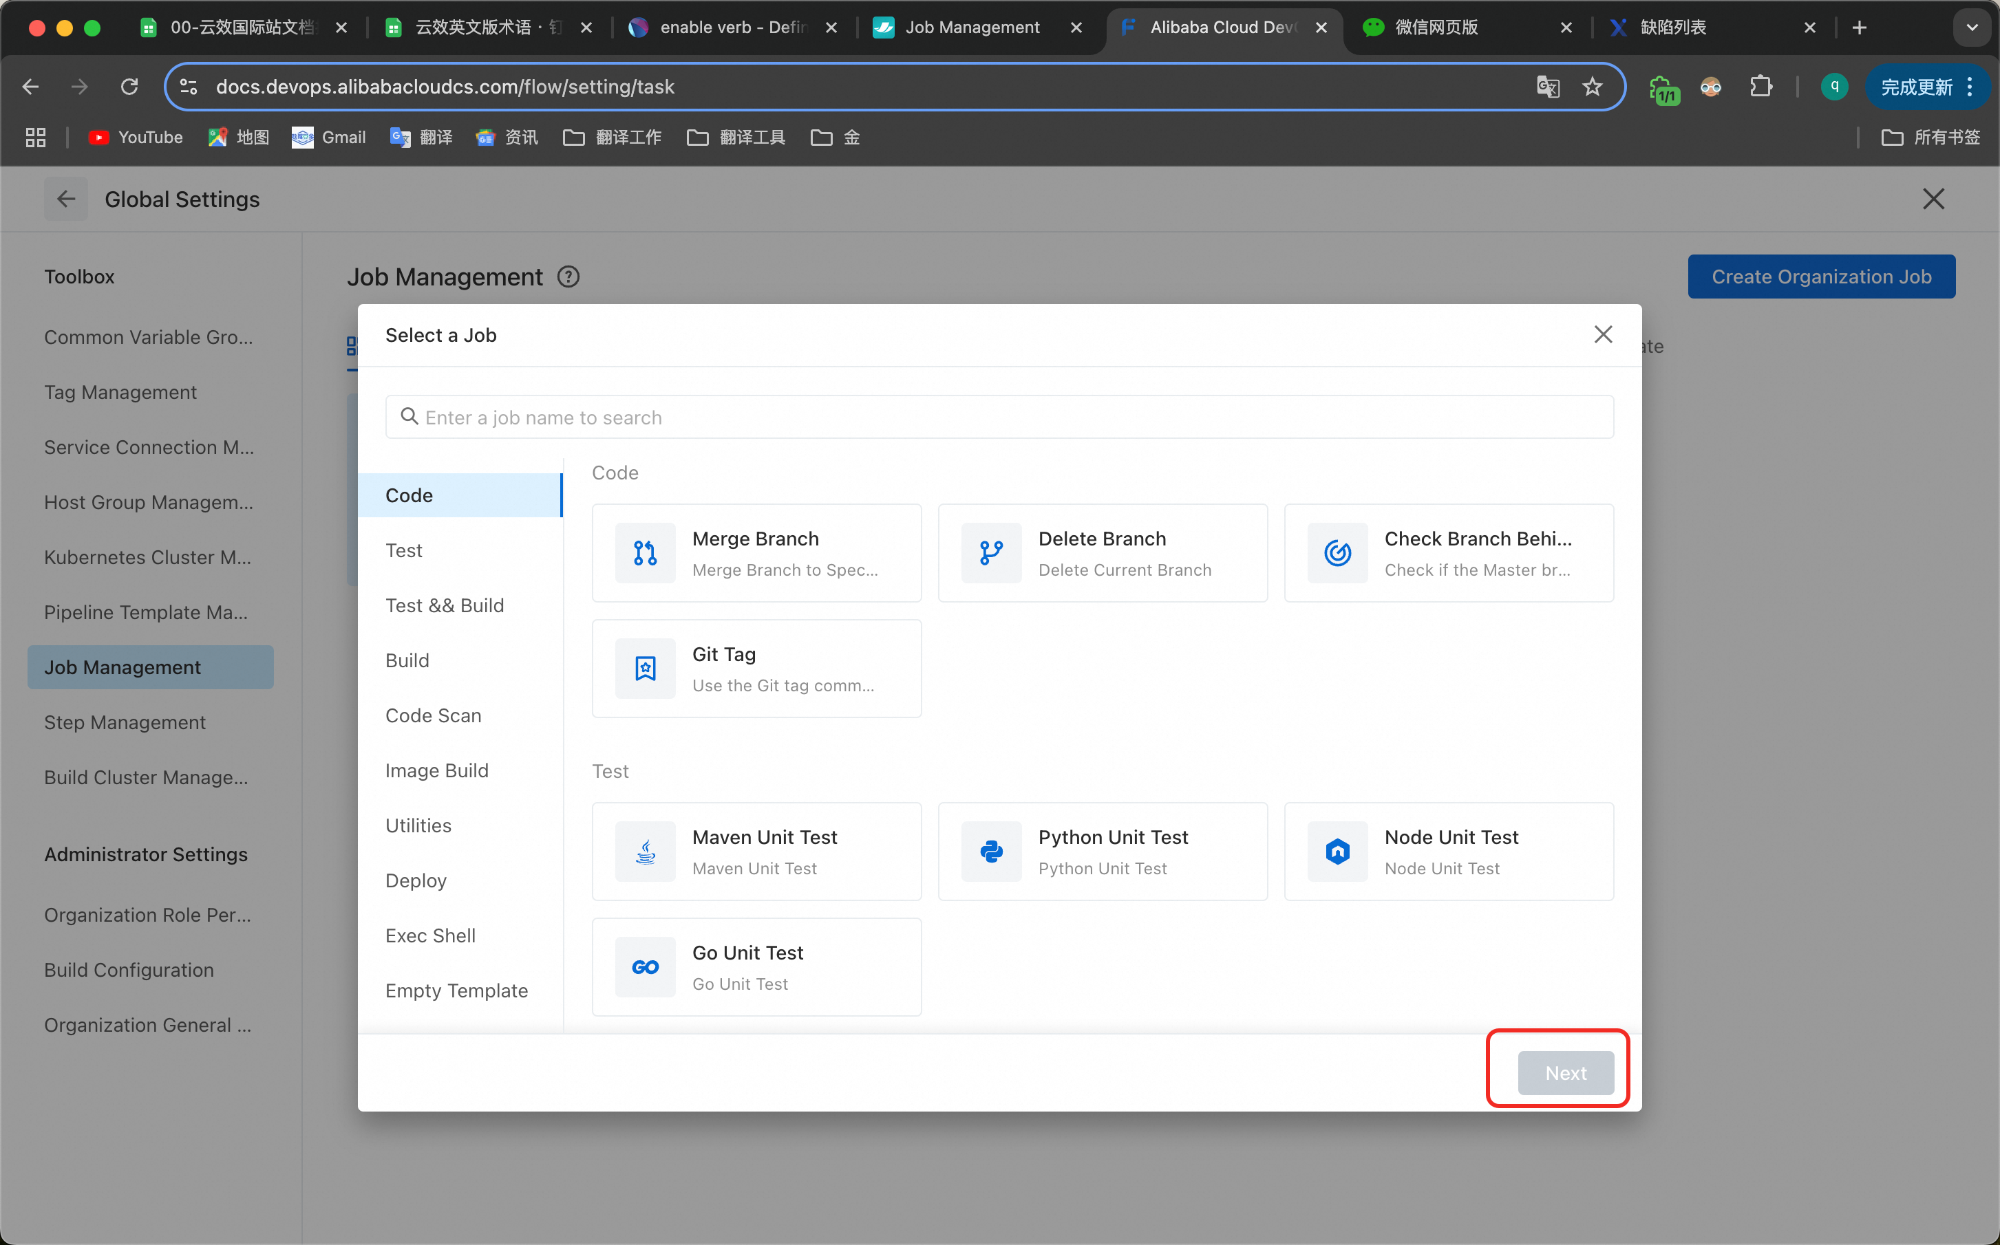Screen dimensions: 2000x1245
Task: Open the browser tab list chevron
Action: [1972, 28]
